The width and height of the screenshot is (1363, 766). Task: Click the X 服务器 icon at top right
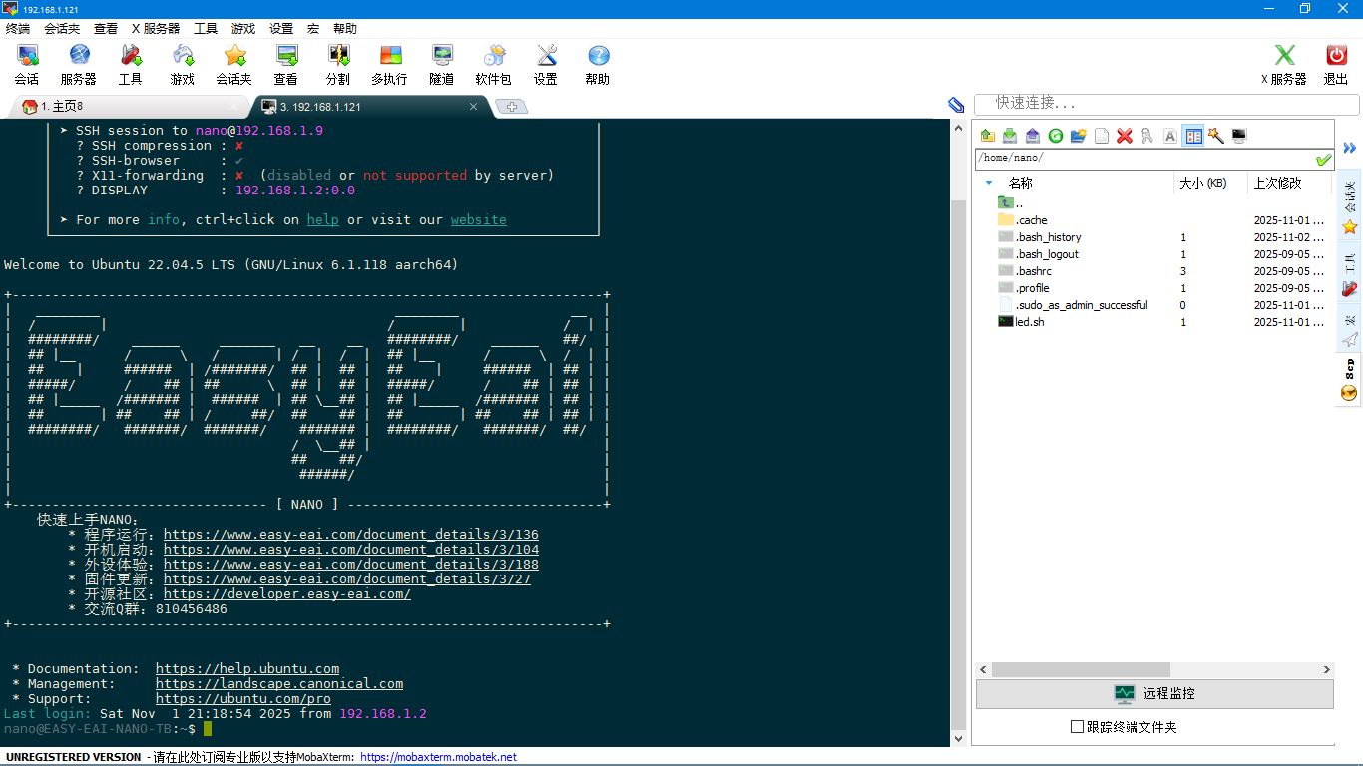(1283, 64)
